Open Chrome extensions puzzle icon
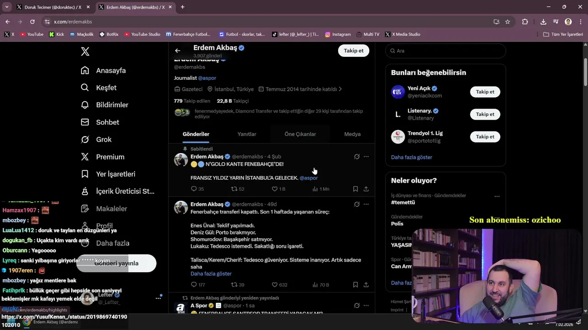The image size is (588, 330). 525,22
